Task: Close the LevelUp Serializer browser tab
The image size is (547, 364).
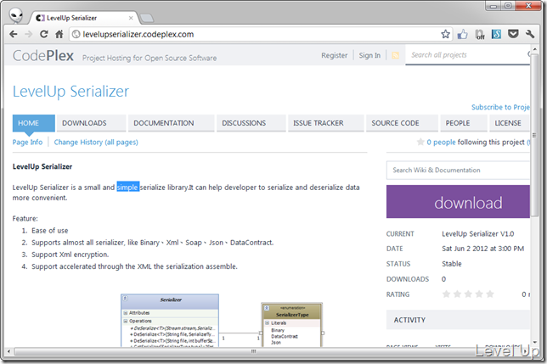Action: point(131,18)
